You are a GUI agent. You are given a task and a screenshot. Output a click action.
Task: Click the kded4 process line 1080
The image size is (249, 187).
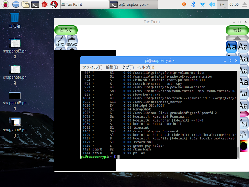coord(158,124)
